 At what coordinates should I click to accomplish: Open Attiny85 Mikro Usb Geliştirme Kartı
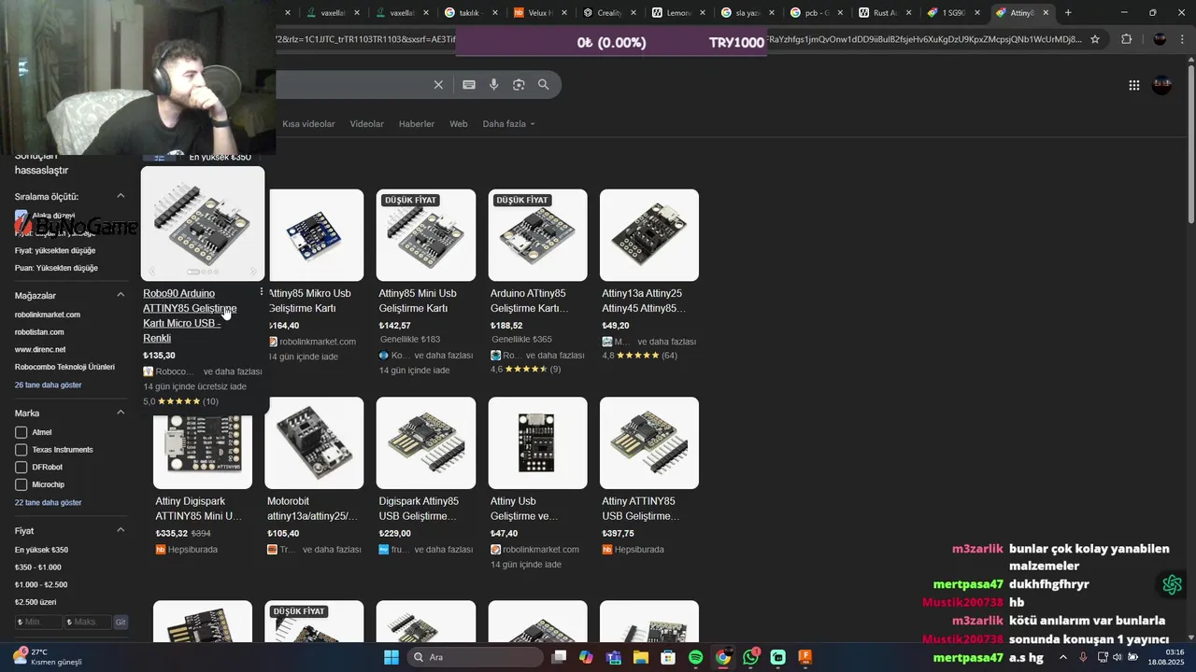(x=308, y=301)
